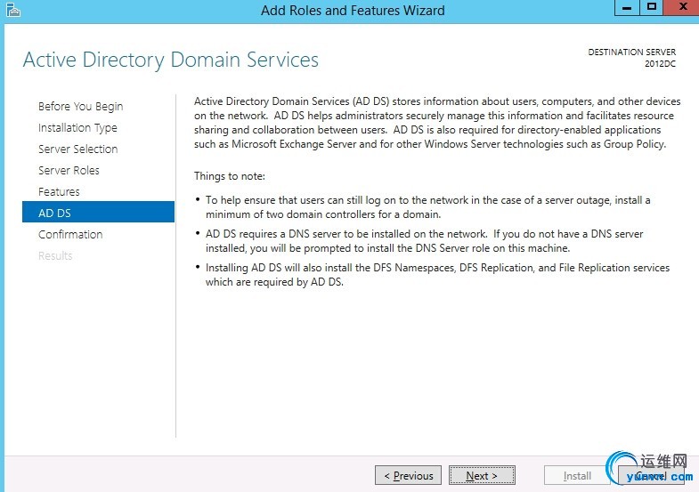Close the wizard with the red X
Viewport: 699px width, 492px height.
coord(679,7)
